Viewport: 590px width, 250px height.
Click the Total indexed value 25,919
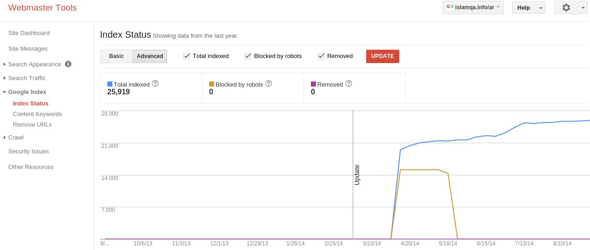tap(118, 92)
